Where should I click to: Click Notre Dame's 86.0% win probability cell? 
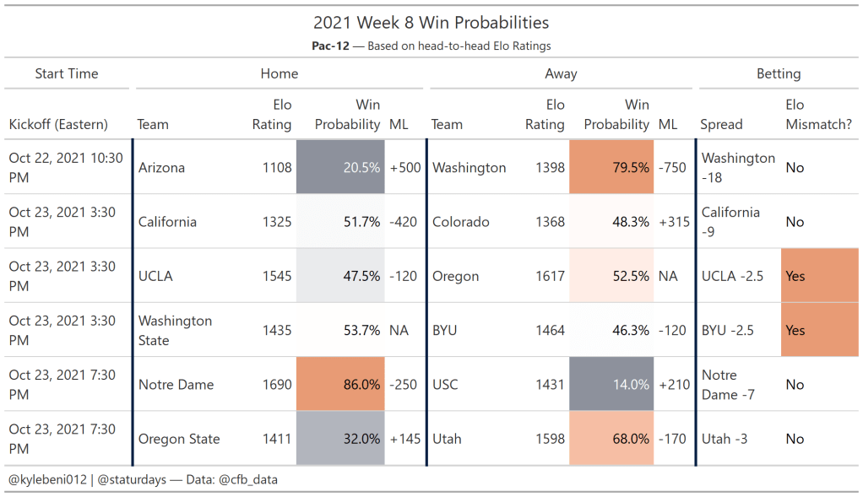pyautogui.click(x=340, y=385)
